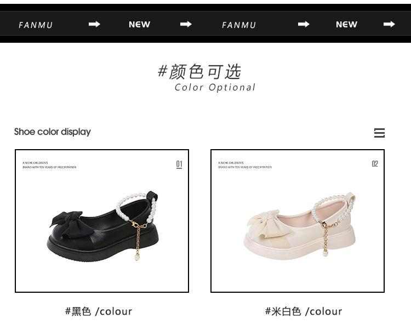Click the 01 number label
The width and height of the screenshot is (411, 335).
coord(179,164)
